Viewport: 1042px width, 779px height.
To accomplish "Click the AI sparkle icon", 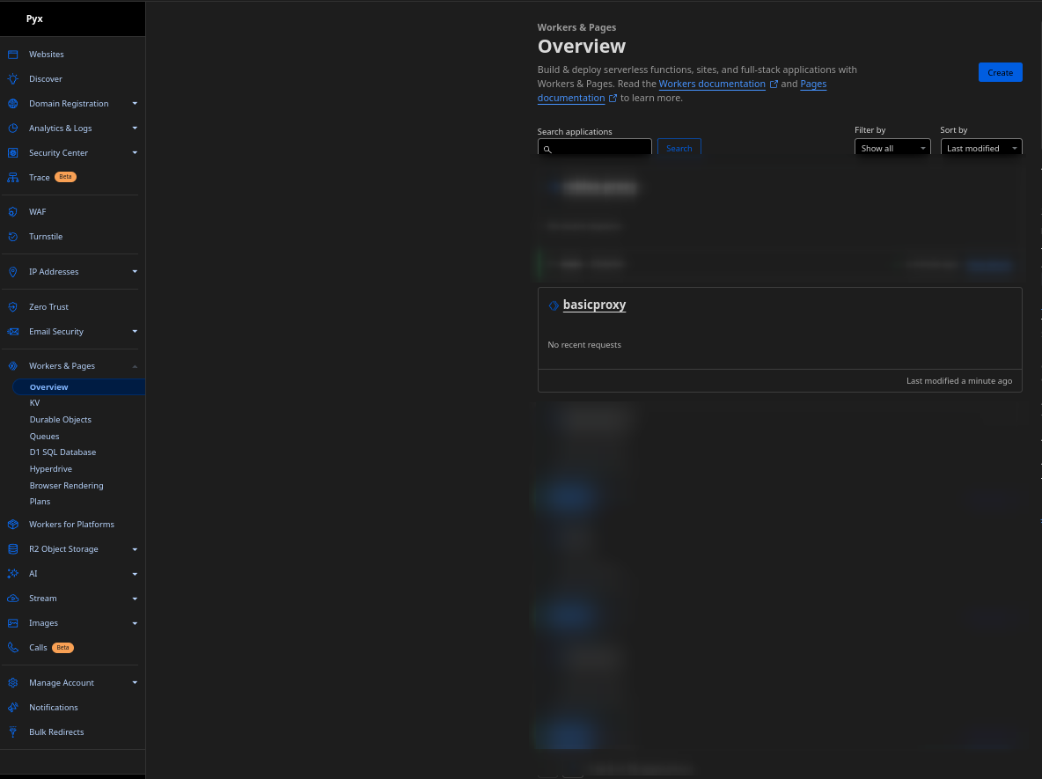I will [12, 574].
